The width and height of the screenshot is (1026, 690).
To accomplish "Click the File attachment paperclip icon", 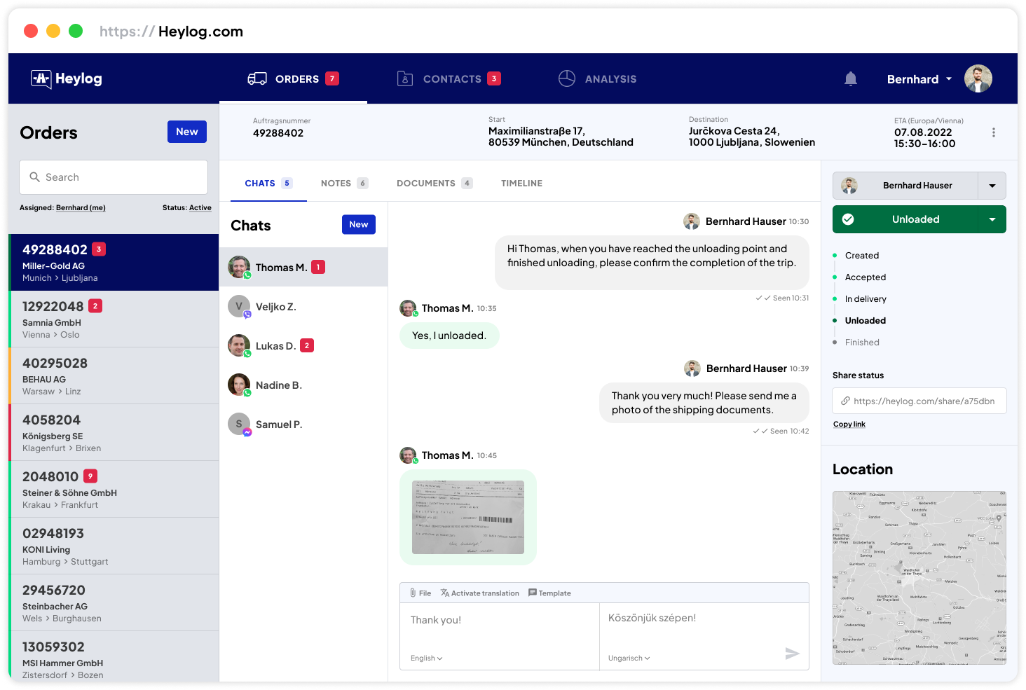I will 413,593.
